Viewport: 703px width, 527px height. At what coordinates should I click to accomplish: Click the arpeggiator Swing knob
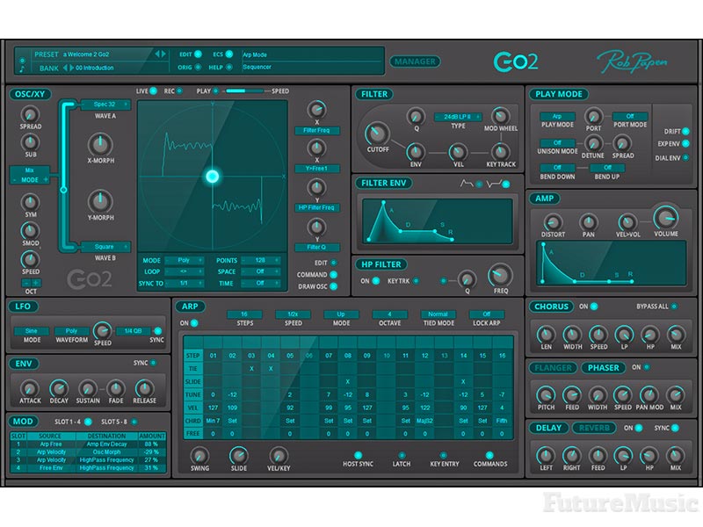point(199,455)
